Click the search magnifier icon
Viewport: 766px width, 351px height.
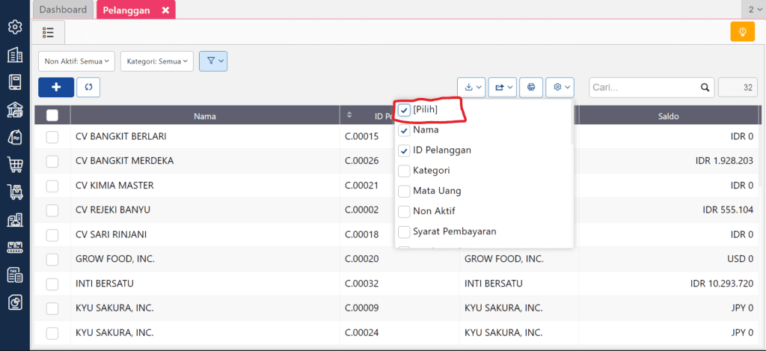coord(704,88)
